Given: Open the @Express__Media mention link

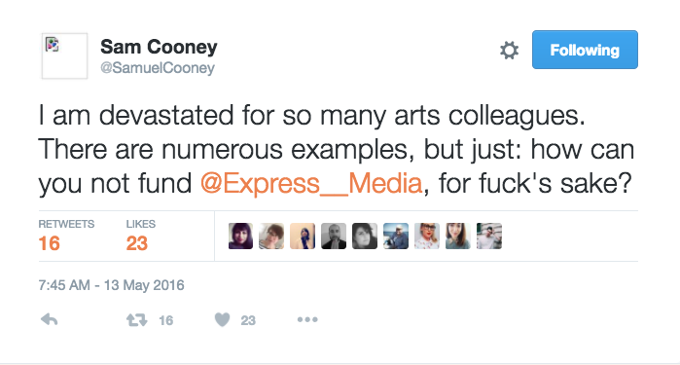Looking at the screenshot, I should [311, 183].
